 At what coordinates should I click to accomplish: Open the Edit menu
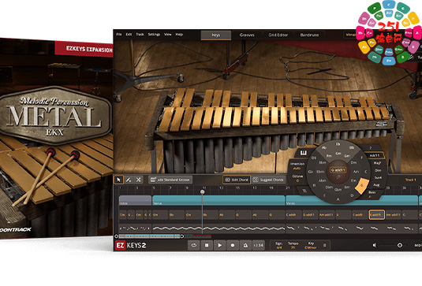click(129, 35)
